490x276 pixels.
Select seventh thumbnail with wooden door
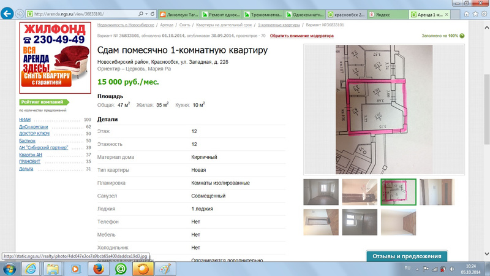[x=399, y=222]
